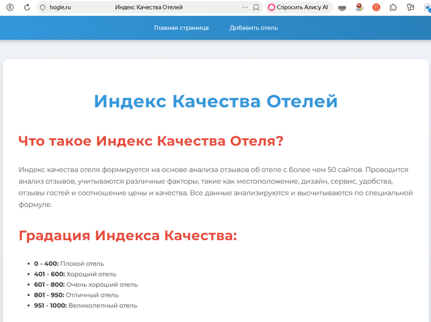
Task: Open site protection shield info
Action: [x=43, y=7]
